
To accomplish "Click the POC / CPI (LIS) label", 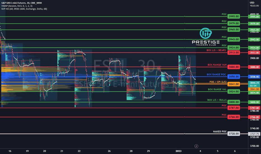I will pos(218,82).
